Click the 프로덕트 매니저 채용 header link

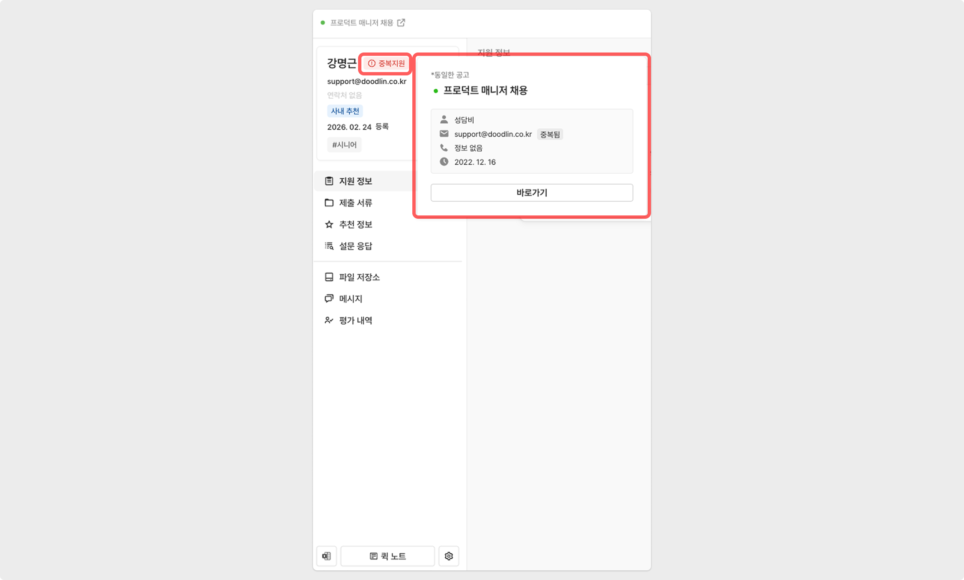[361, 22]
